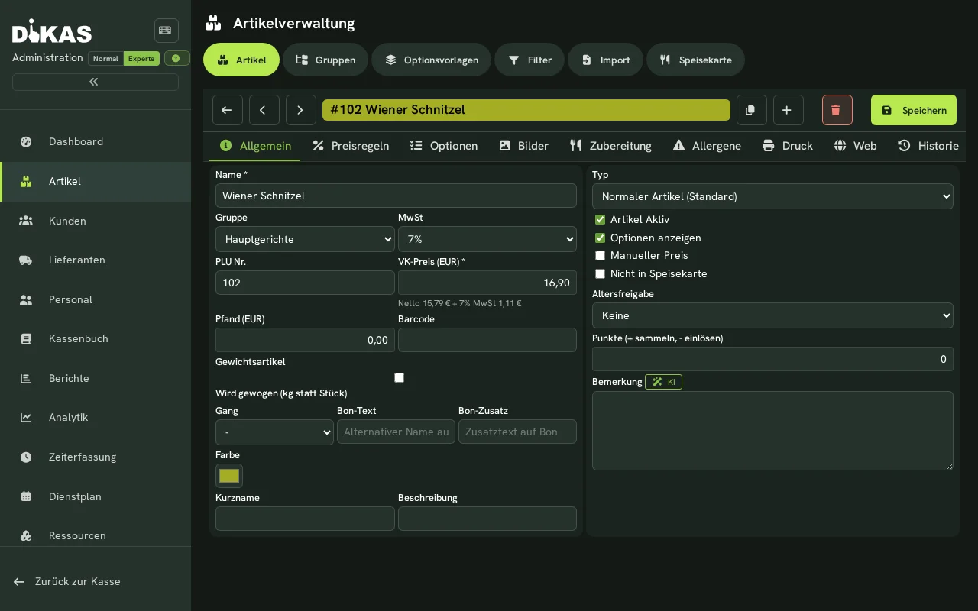Click the KI button next to Bemerkung
Screen dimensions: 978x611
[x=663, y=382]
